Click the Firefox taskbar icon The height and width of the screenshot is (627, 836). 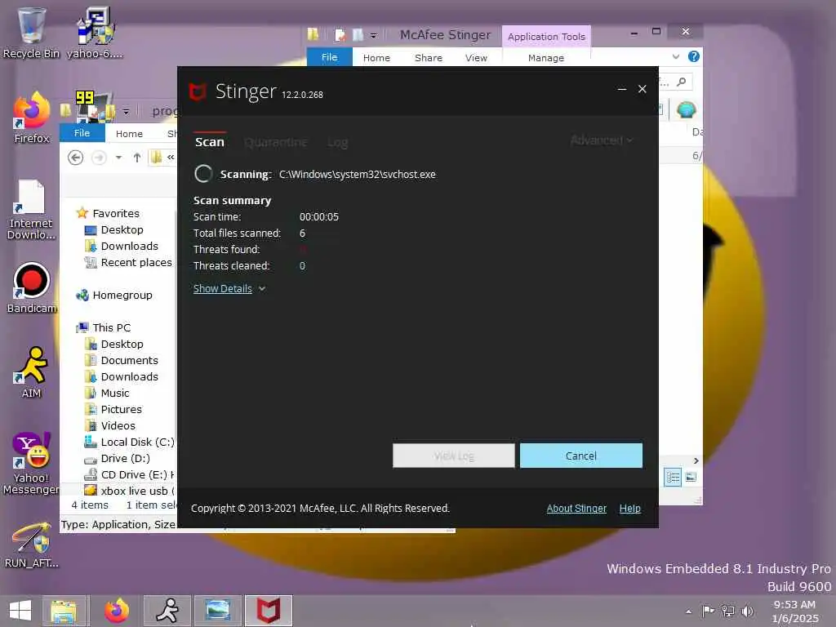click(117, 611)
